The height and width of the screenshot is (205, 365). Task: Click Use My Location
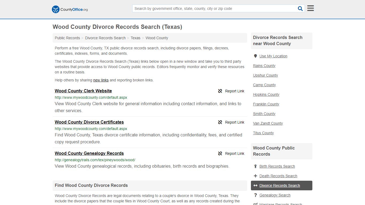click(x=273, y=56)
